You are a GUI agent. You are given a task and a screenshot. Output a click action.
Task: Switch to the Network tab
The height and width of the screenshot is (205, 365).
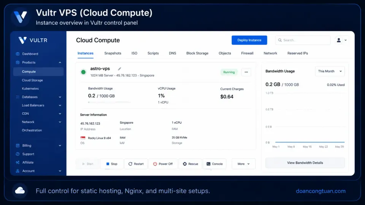tap(270, 53)
